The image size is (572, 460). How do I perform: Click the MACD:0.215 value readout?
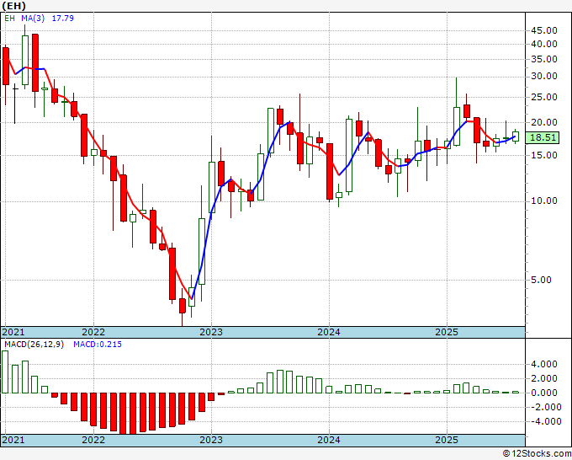pos(98,345)
